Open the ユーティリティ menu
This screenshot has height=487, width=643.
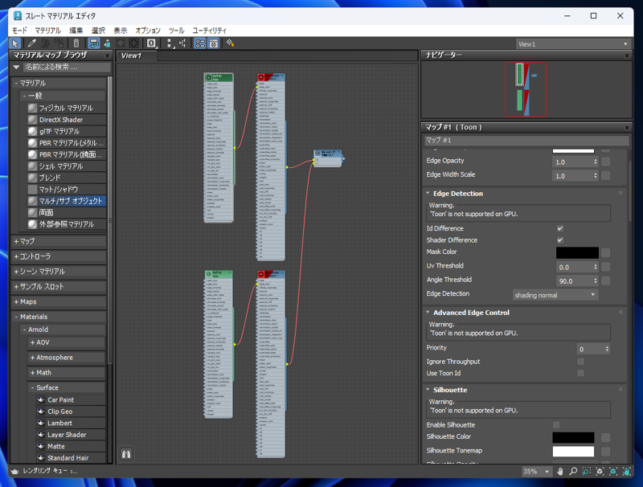pyautogui.click(x=210, y=31)
